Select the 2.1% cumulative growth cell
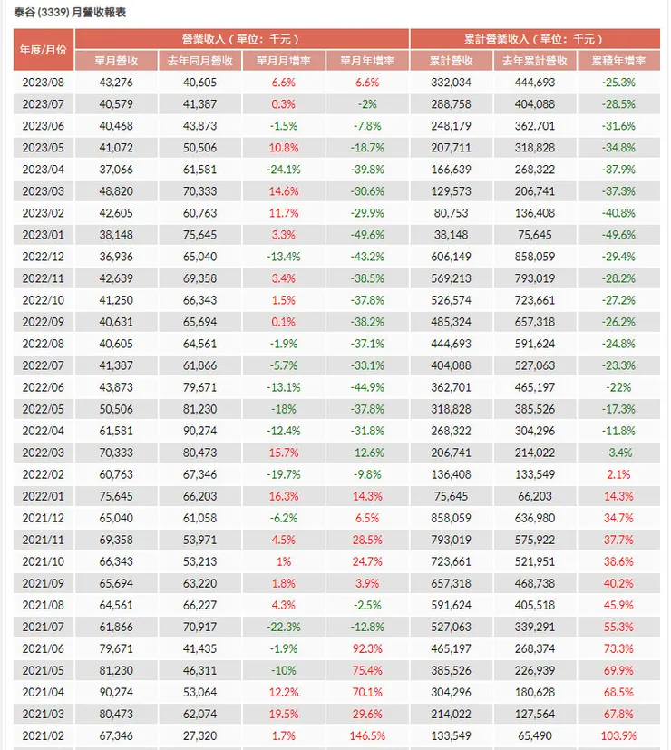Viewport: 671px width, 750px height. pyautogui.click(x=618, y=474)
